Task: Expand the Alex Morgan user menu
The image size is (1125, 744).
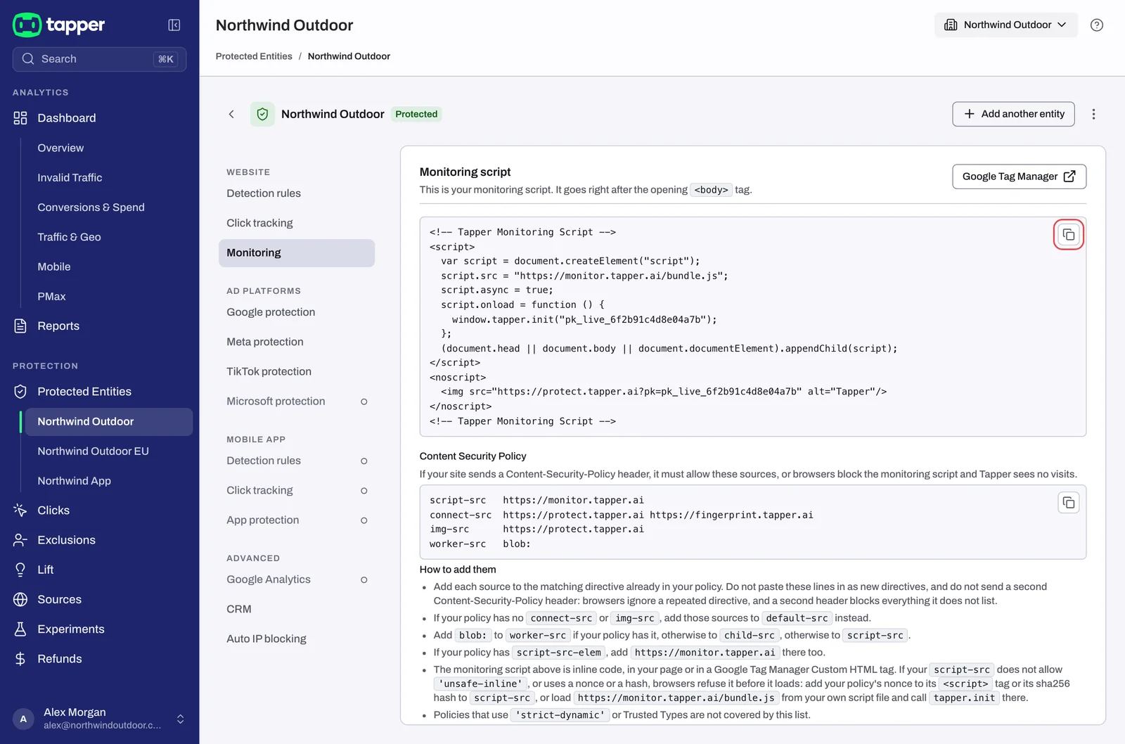Action: point(99,719)
